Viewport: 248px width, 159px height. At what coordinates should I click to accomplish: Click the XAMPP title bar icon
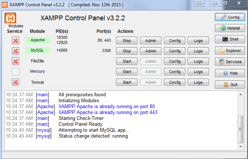[5, 4]
